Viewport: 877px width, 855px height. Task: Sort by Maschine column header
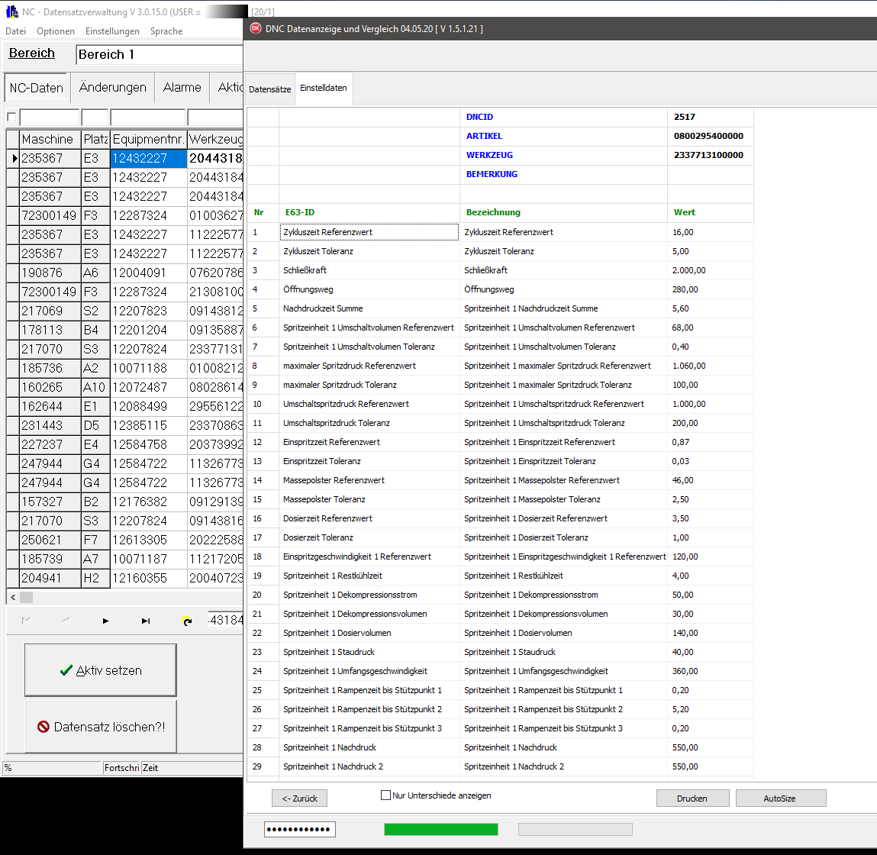[50, 140]
